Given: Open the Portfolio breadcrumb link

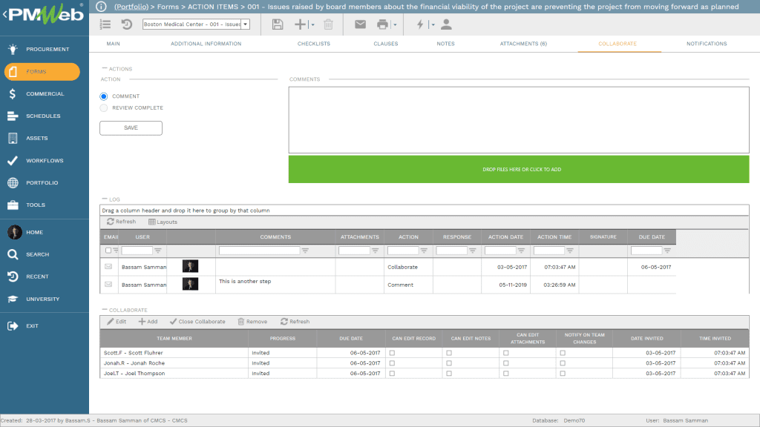Looking at the screenshot, I should pos(133,7).
